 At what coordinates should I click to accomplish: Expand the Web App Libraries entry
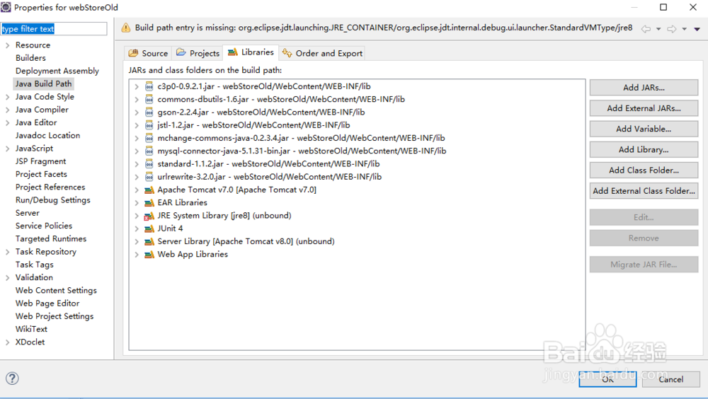coord(137,255)
